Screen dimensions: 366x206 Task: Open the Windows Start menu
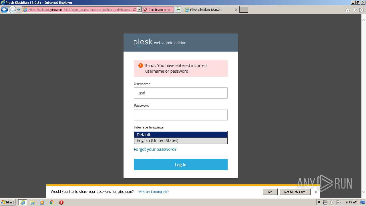coord(8,202)
